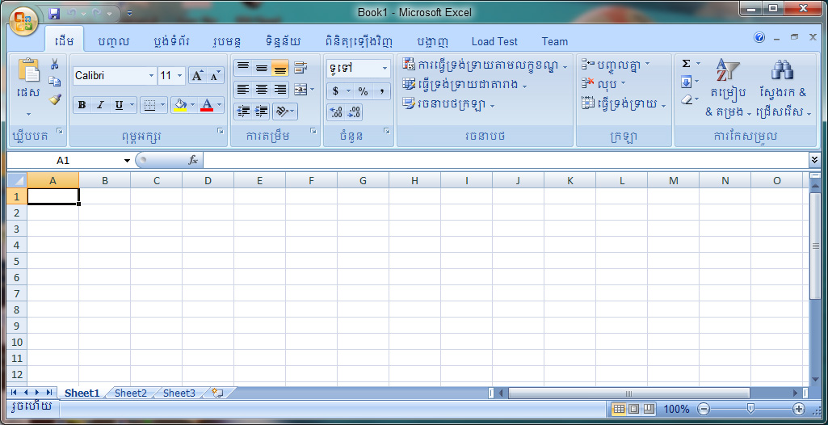828x425 pixels.
Task: Save the workbook from Quick Access toolbar
Action: (x=54, y=13)
